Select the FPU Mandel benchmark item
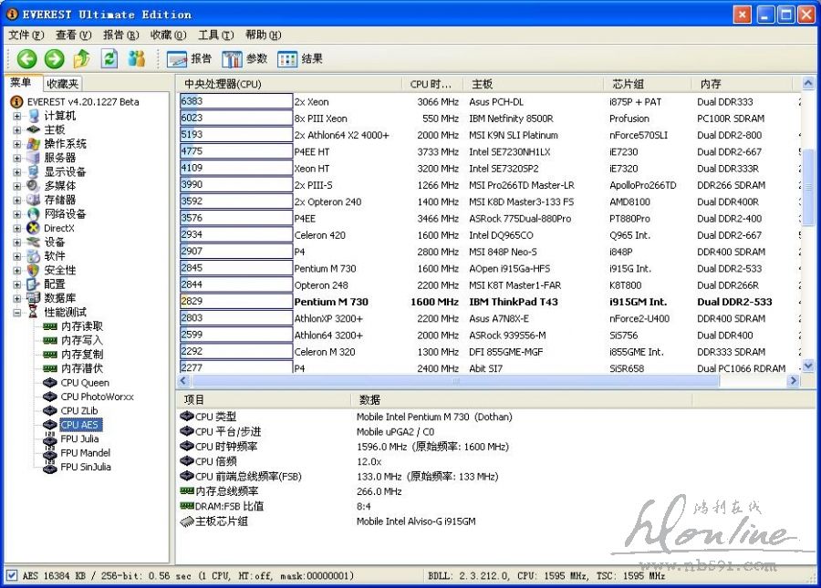821x588 pixels. click(85, 453)
